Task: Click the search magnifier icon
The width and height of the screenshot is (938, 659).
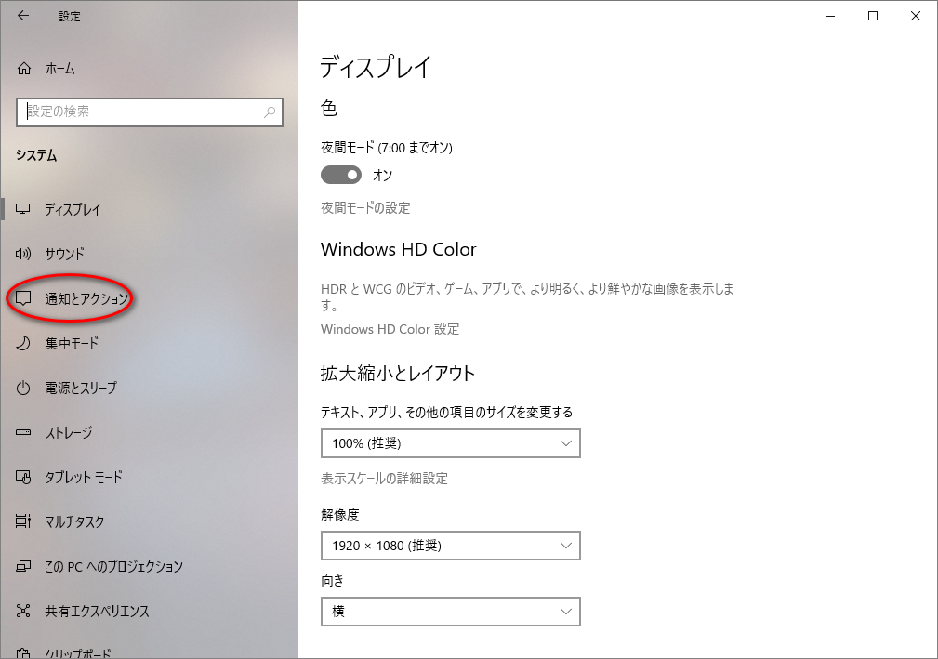Action: tap(270, 112)
